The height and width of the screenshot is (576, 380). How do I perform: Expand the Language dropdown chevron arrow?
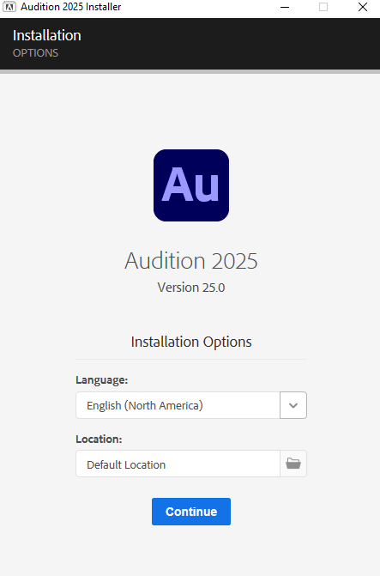(293, 405)
